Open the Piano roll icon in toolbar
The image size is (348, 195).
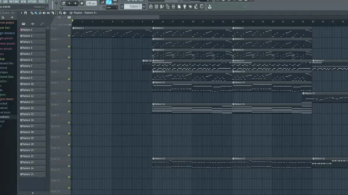[x=162, y=7]
